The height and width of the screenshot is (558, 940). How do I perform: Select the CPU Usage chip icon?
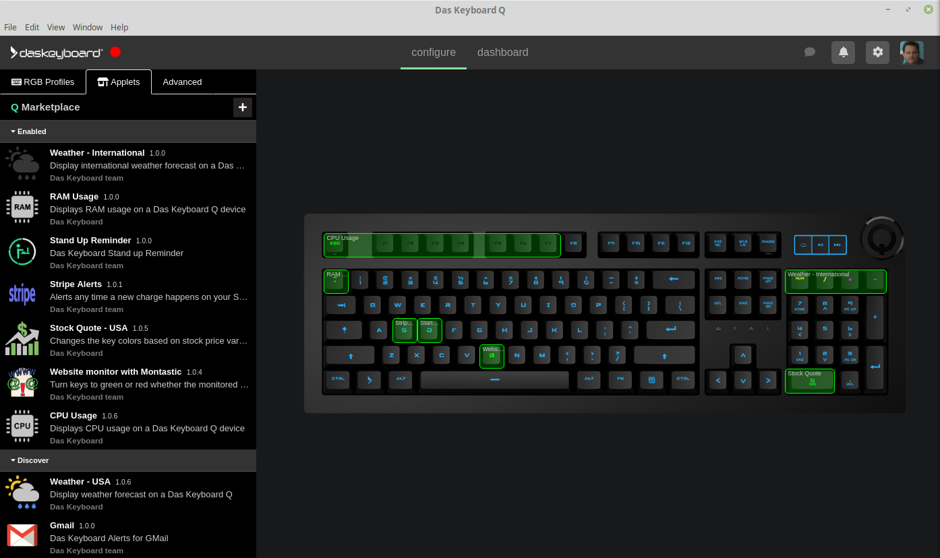[22, 427]
